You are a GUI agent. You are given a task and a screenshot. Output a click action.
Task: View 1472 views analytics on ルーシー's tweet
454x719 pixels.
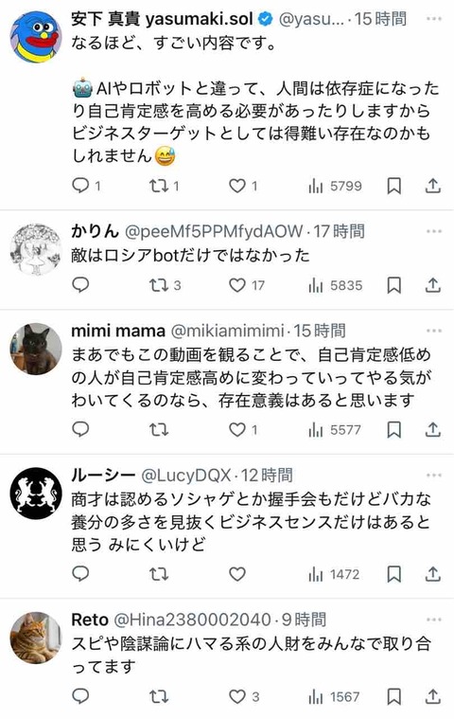coord(335,574)
